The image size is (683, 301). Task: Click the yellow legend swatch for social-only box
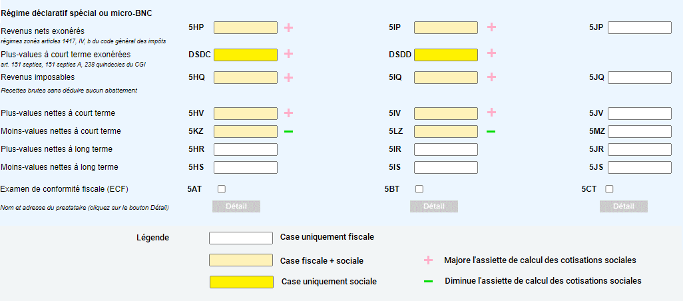pyautogui.click(x=241, y=282)
